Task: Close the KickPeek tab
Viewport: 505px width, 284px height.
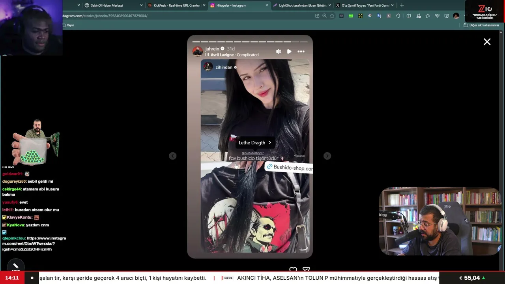Action: [204, 6]
